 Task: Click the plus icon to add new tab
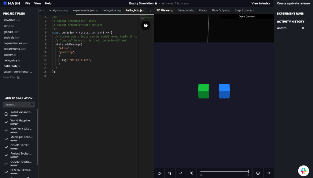[150, 11]
